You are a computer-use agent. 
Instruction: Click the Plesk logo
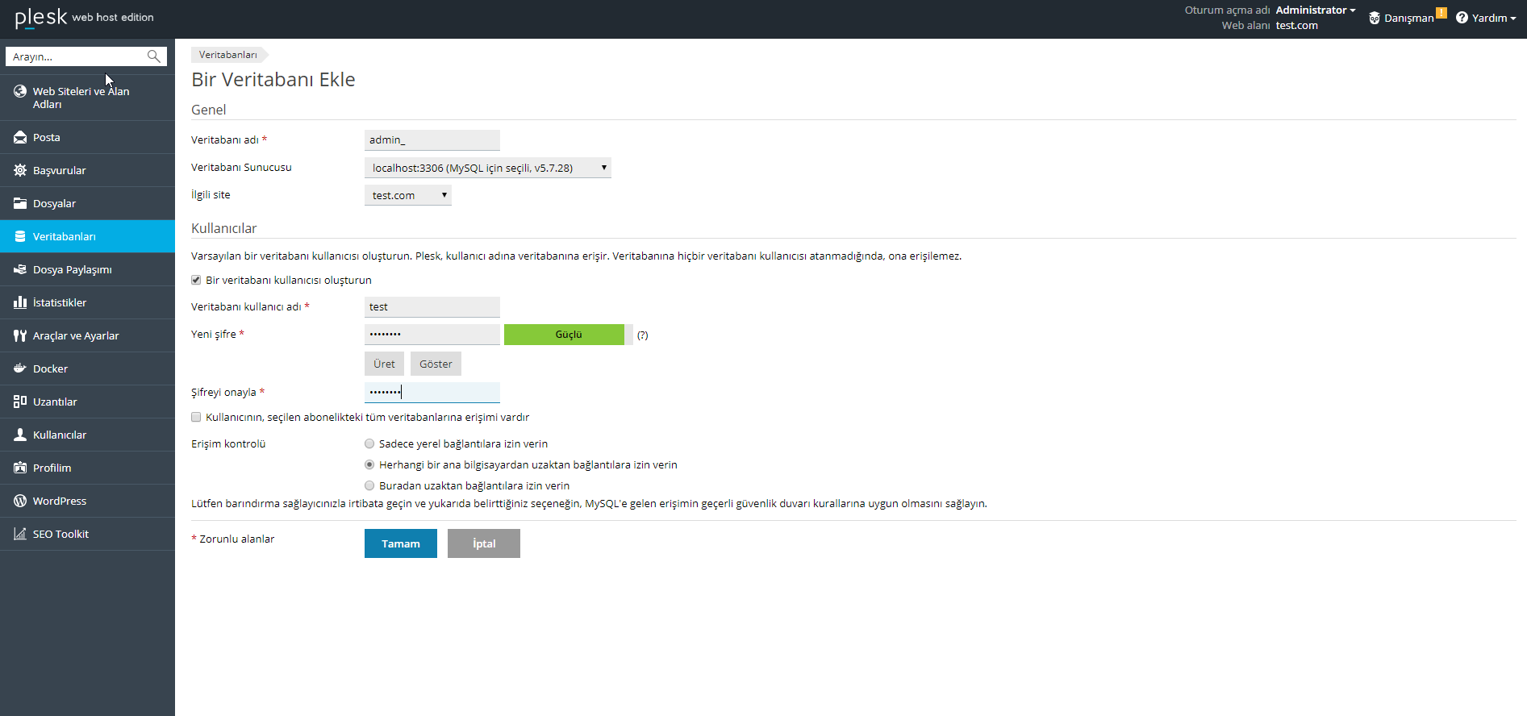click(41, 18)
